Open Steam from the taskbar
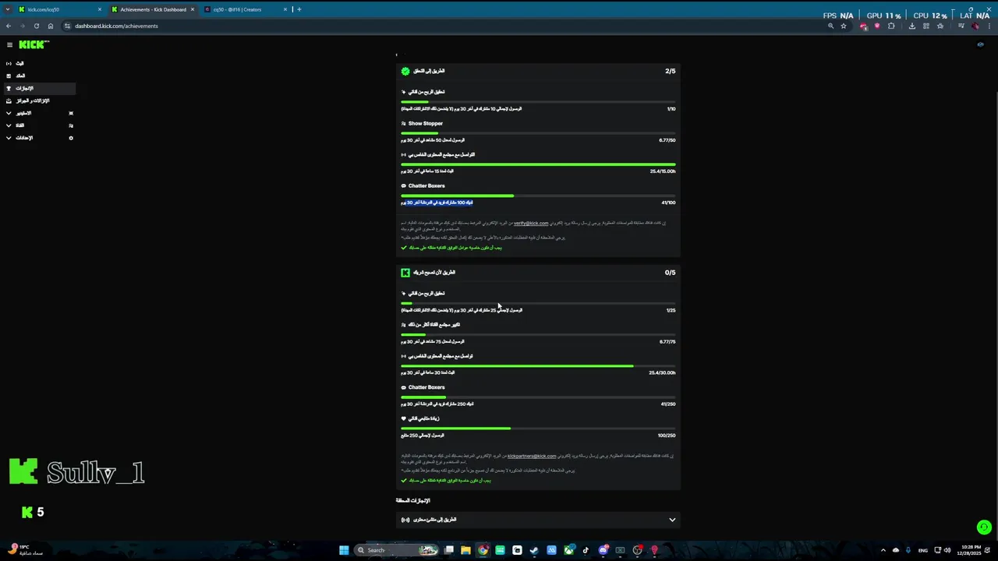 [x=534, y=550]
